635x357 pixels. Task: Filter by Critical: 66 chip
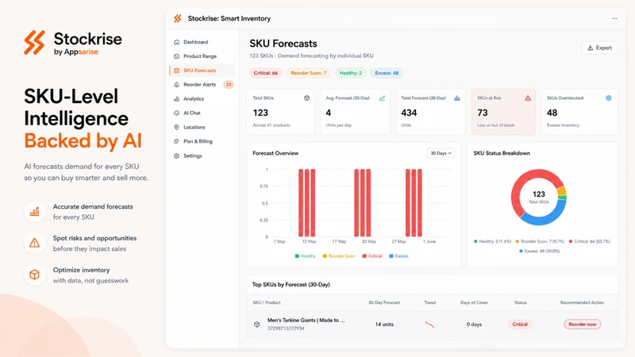[x=266, y=73]
